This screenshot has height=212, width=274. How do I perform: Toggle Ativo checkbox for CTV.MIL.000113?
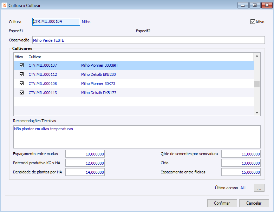point(21,92)
